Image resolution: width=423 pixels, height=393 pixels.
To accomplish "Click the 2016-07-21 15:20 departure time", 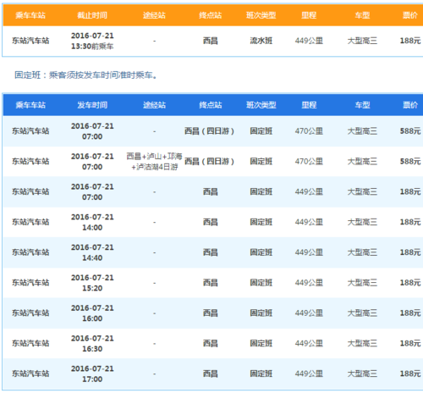I will (92, 283).
